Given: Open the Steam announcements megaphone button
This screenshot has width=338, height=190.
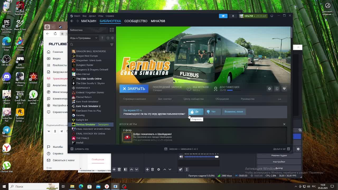Looking at the screenshot, I should point(223,16).
